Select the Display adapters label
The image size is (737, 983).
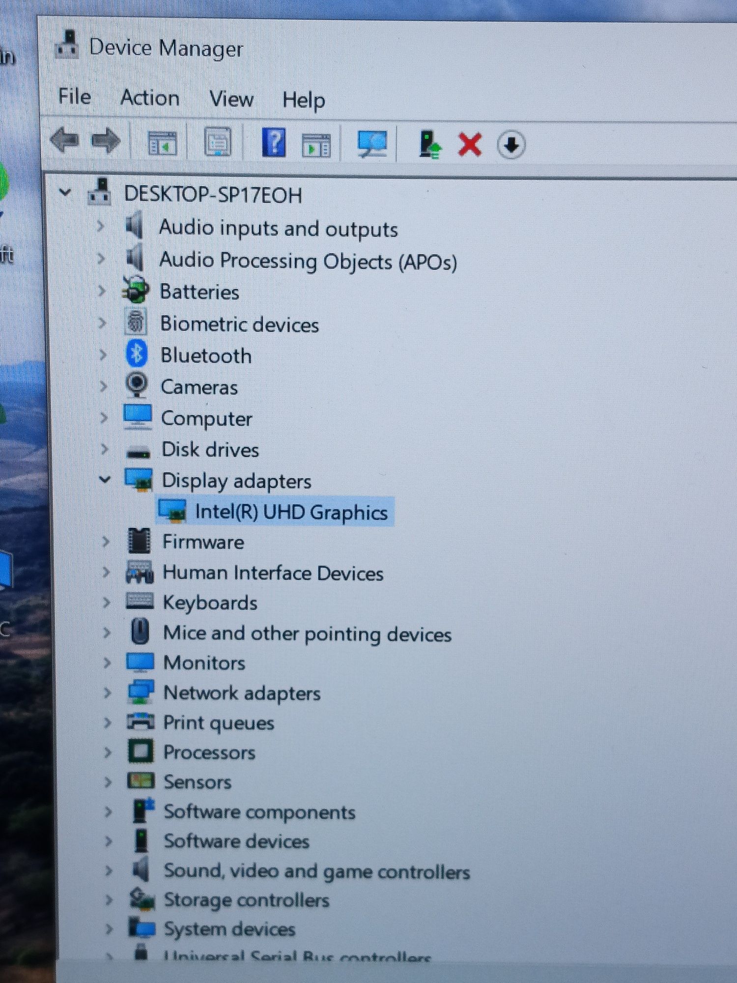(x=236, y=481)
